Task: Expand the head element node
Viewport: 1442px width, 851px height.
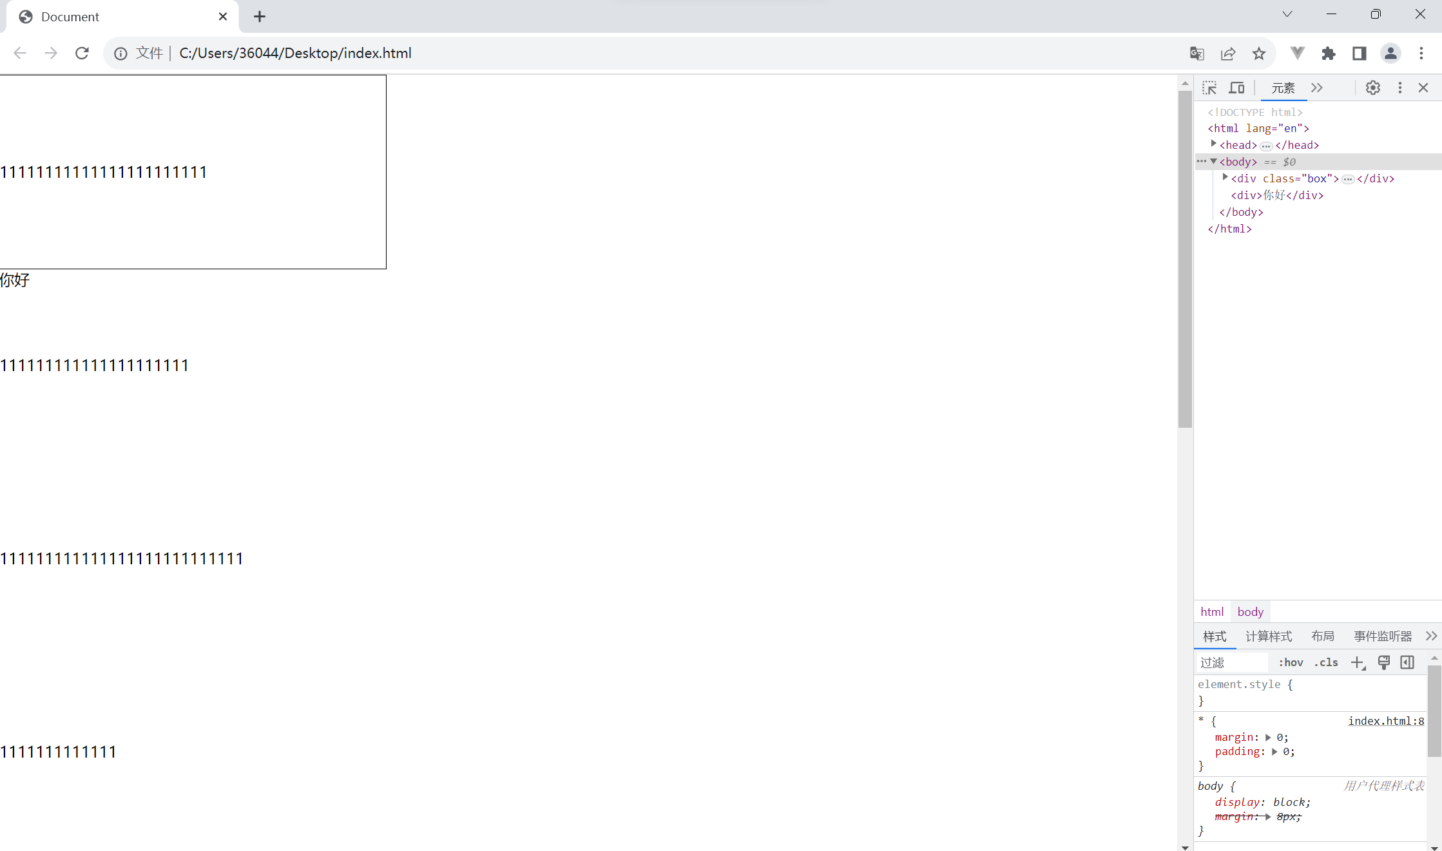Action: (x=1213, y=144)
